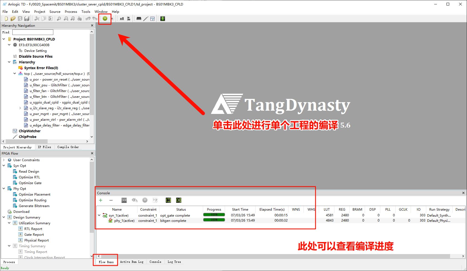Click the Open folder toolbar icon
Viewport: 467px width, 271px height.
(13, 19)
